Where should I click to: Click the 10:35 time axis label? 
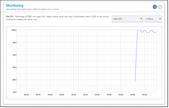click(x=133, y=95)
